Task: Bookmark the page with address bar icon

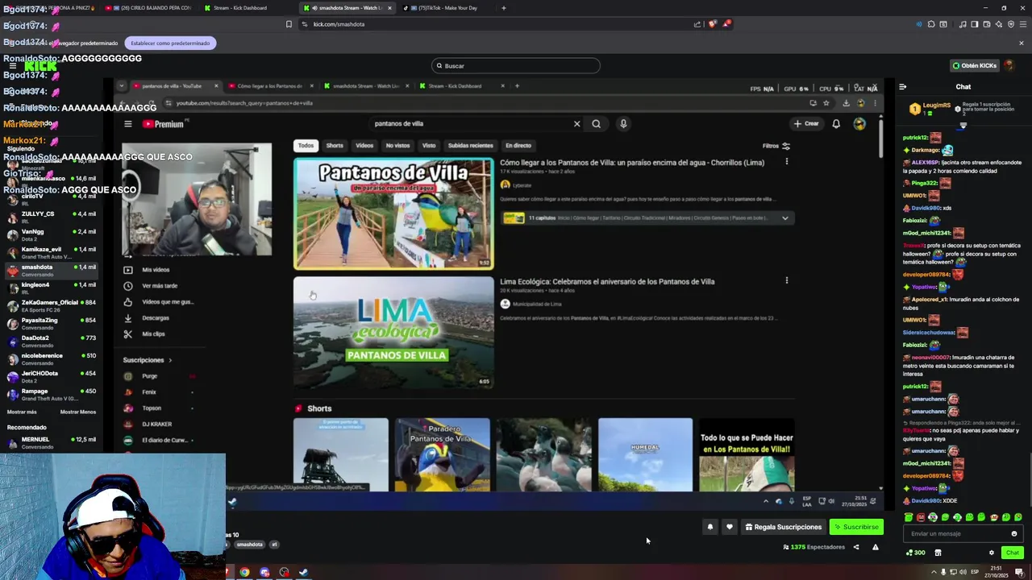Action: (x=289, y=24)
